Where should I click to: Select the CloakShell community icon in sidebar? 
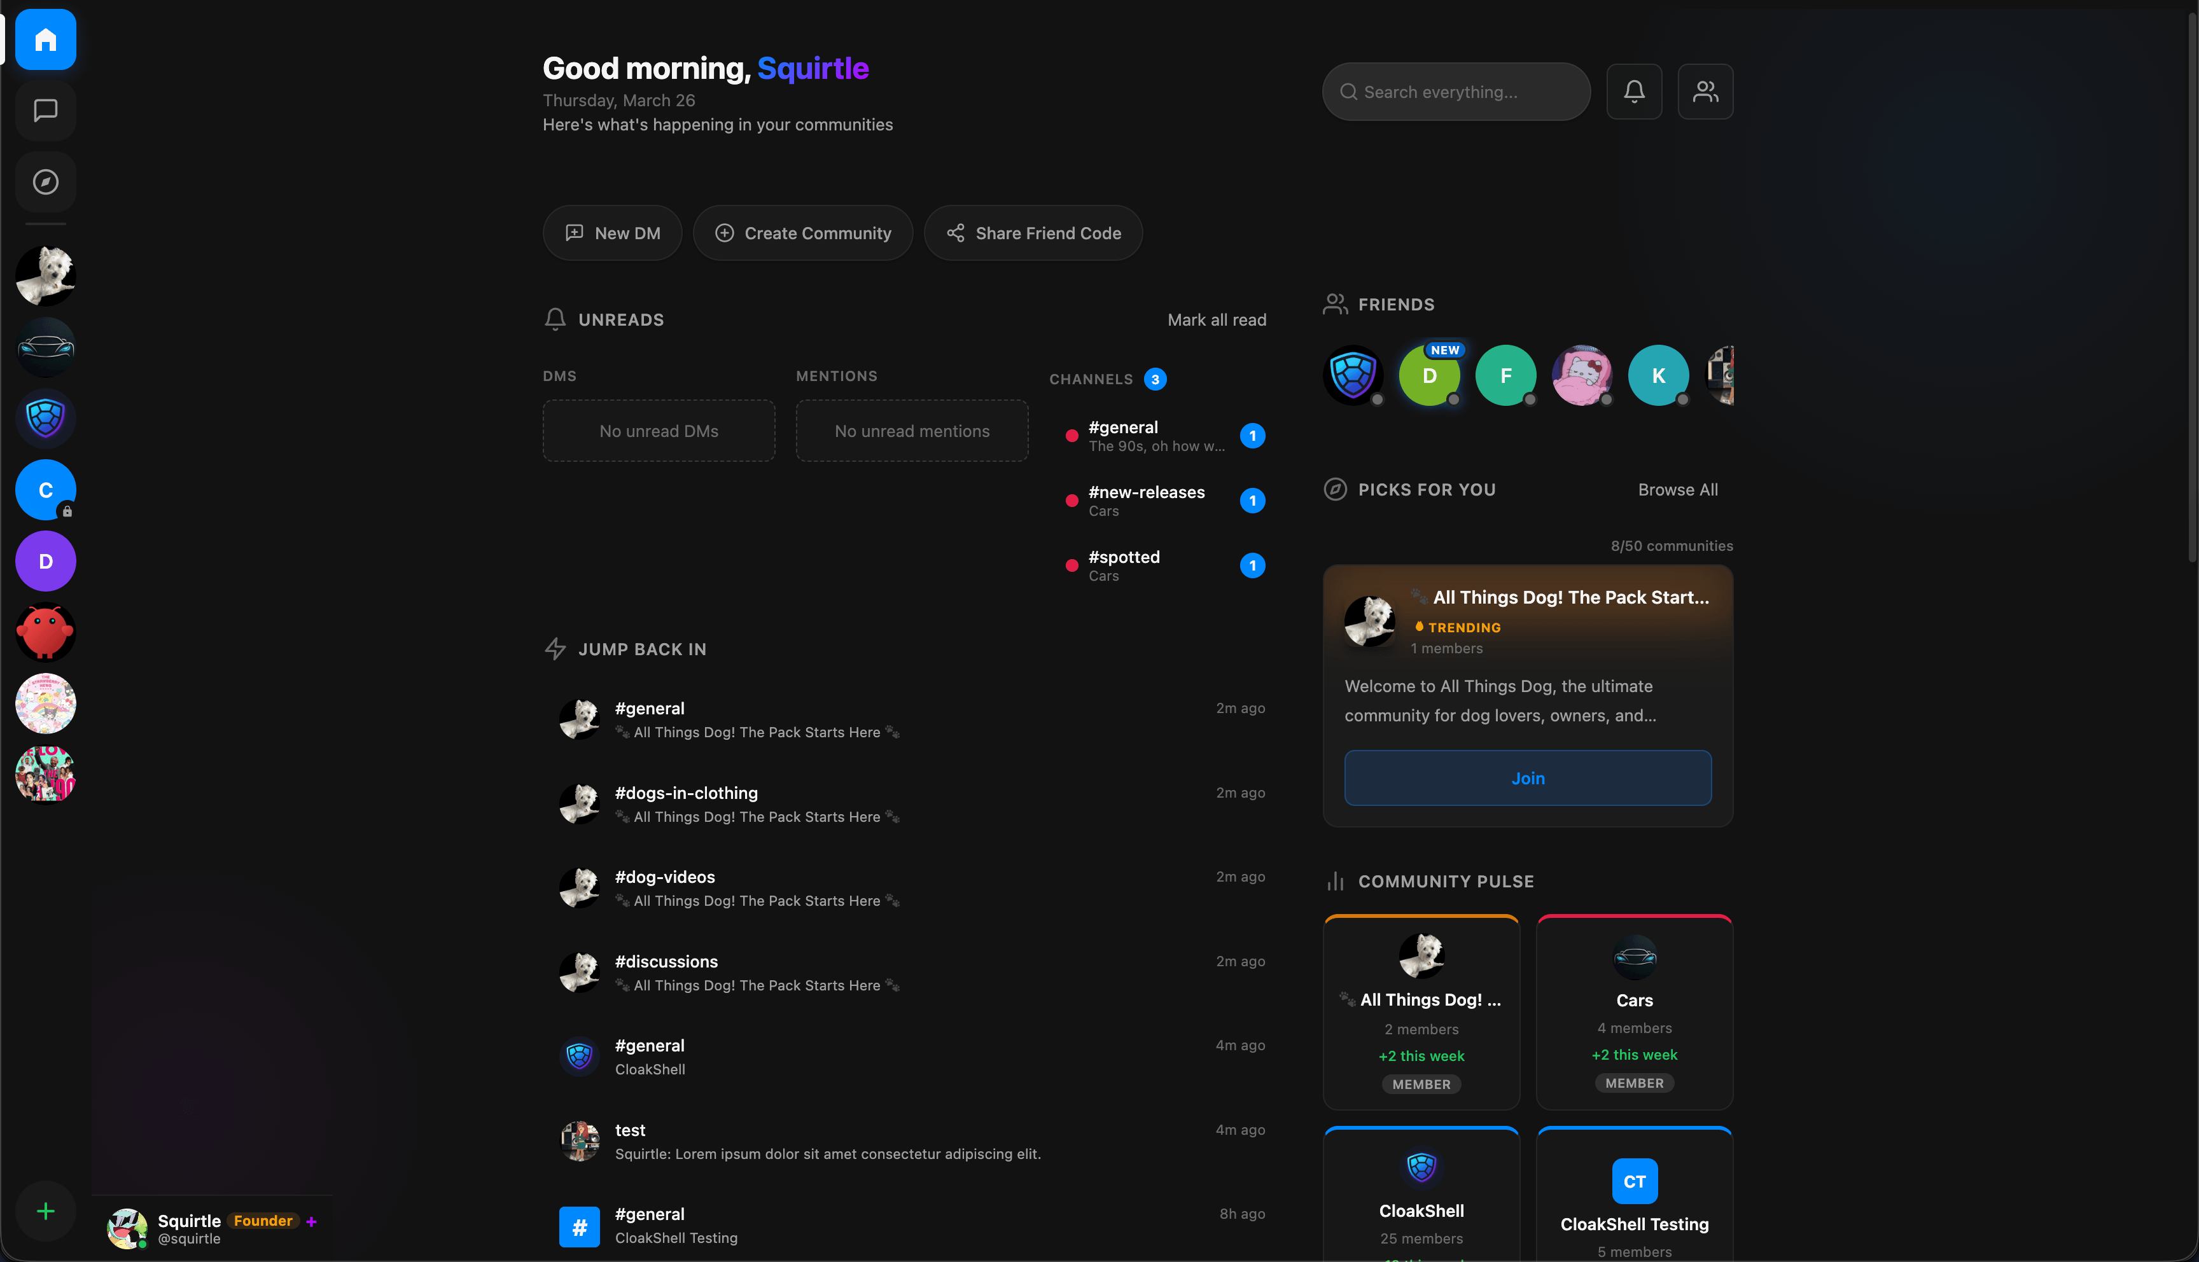tap(45, 418)
